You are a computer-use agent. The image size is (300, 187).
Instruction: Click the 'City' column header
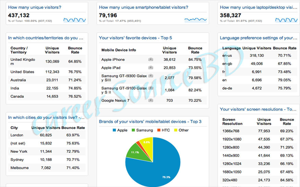click(x=14, y=128)
